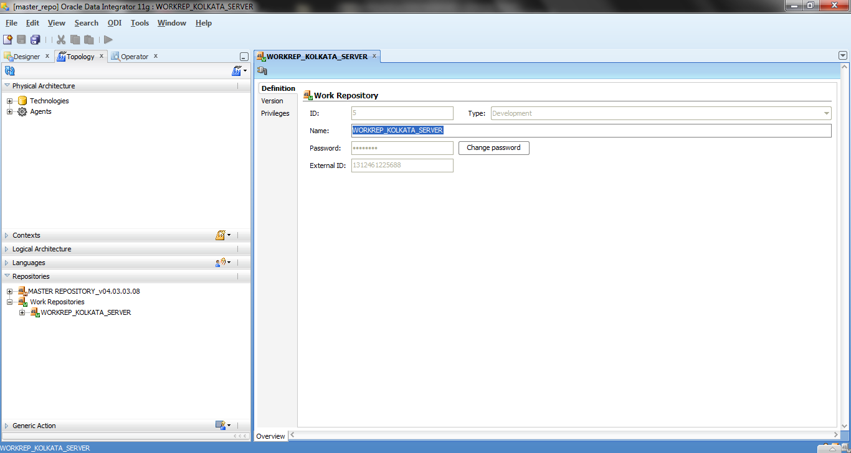The width and height of the screenshot is (851, 453).
Task: Click the connection icon below the editor tab
Action: [262, 71]
